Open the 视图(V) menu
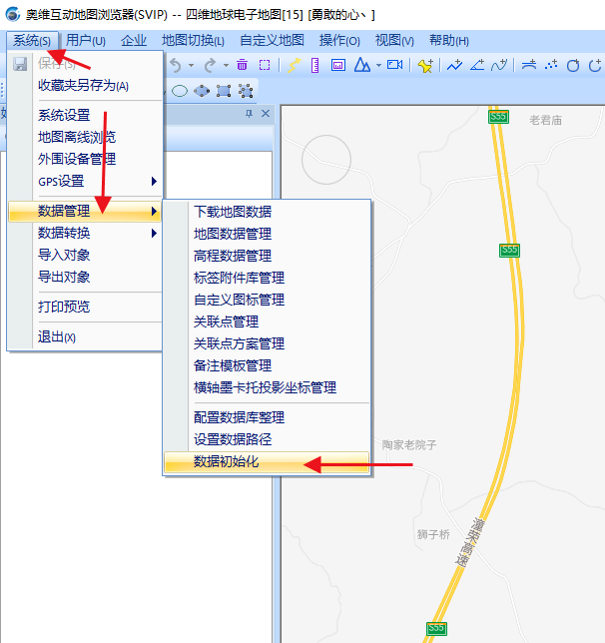The width and height of the screenshot is (605, 643). click(x=394, y=41)
